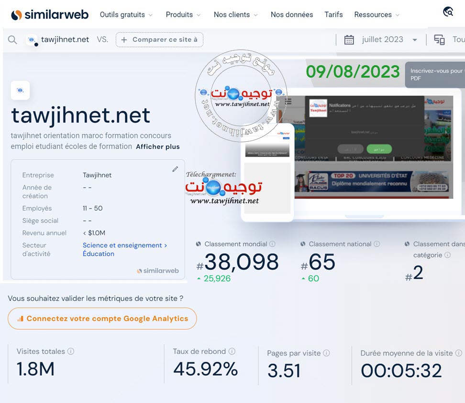
Task: Click Inscrivez-vous pour PDF button
Action: (435, 75)
